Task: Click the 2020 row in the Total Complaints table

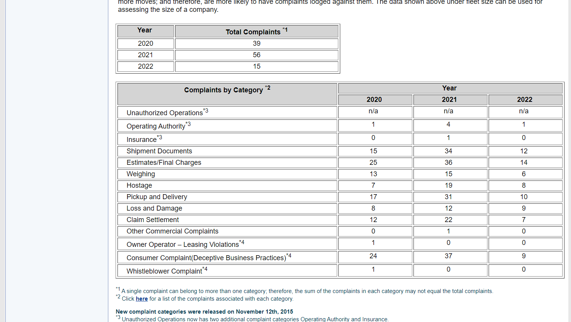Action: [145, 43]
